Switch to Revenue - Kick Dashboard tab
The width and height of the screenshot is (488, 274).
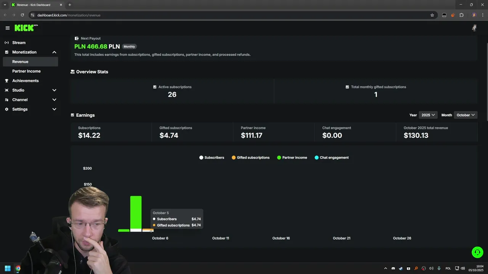[x=37, y=5]
